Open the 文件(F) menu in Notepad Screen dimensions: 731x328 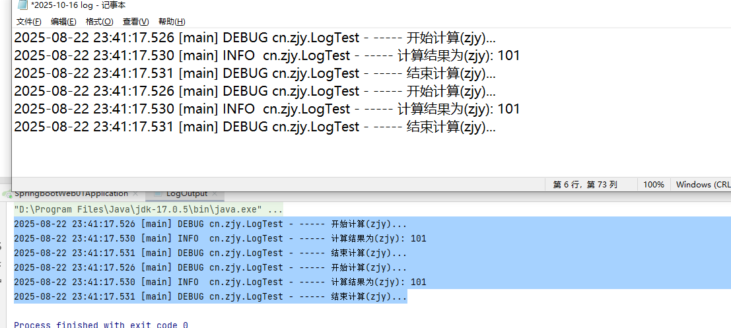(x=28, y=22)
